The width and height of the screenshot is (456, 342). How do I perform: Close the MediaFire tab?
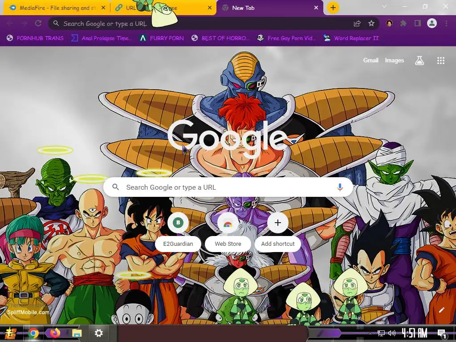coord(103,8)
